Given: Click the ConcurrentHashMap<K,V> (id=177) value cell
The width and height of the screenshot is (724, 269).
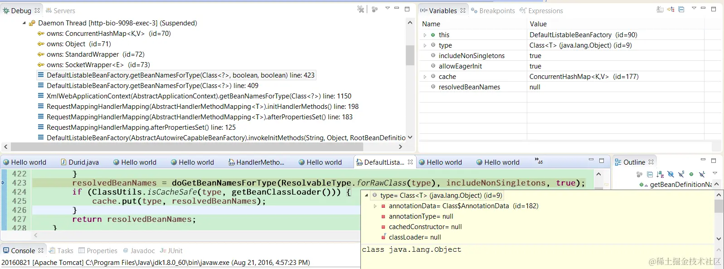Looking at the screenshot, I should (x=584, y=77).
